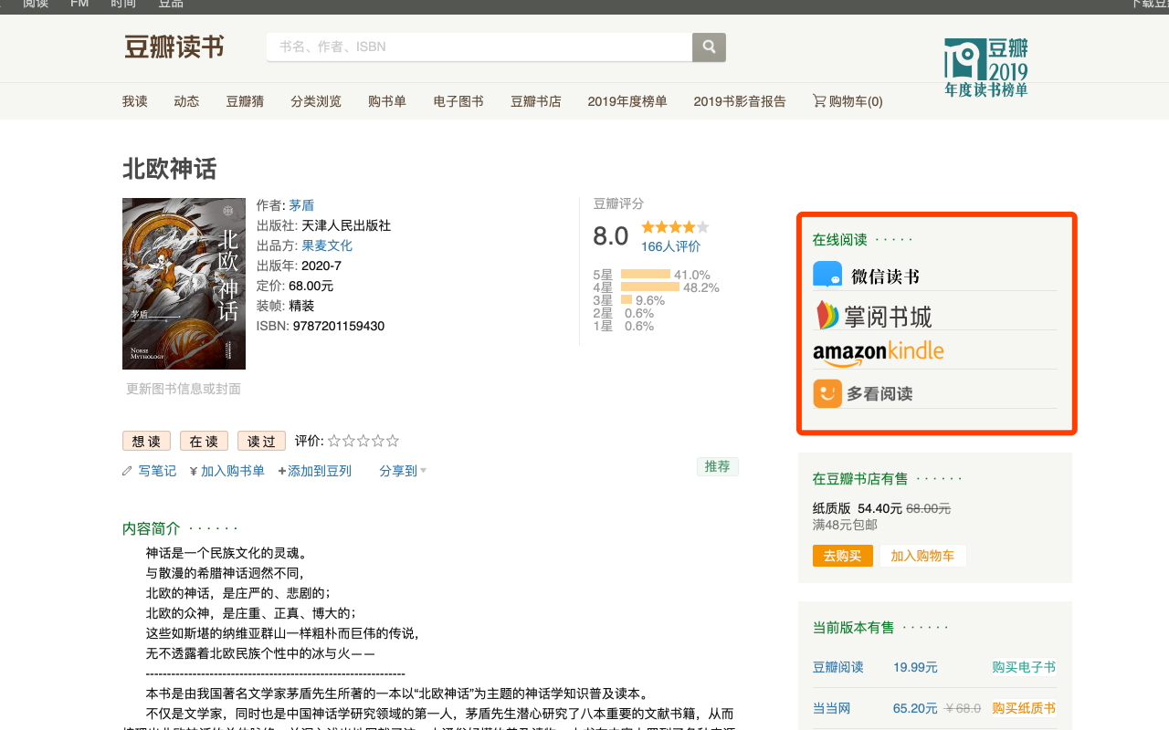1169x730 pixels.
Task: Open 分类浏览 in the navigation bar
Action: [x=316, y=101]
